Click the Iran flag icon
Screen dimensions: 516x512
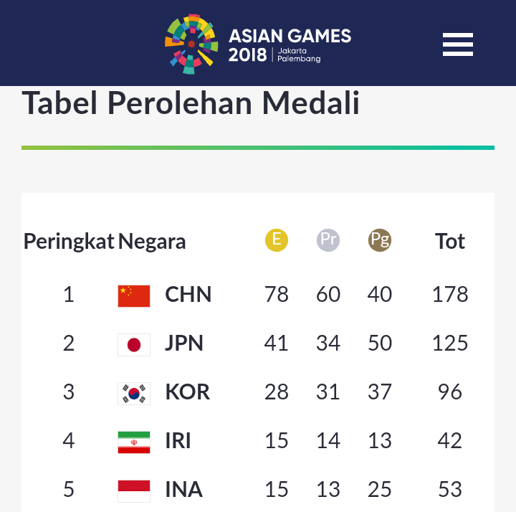[x=134, y=442]
